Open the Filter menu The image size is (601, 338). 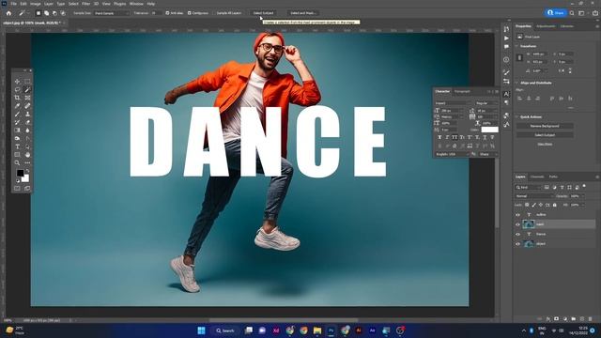click(x=85, y=4)
